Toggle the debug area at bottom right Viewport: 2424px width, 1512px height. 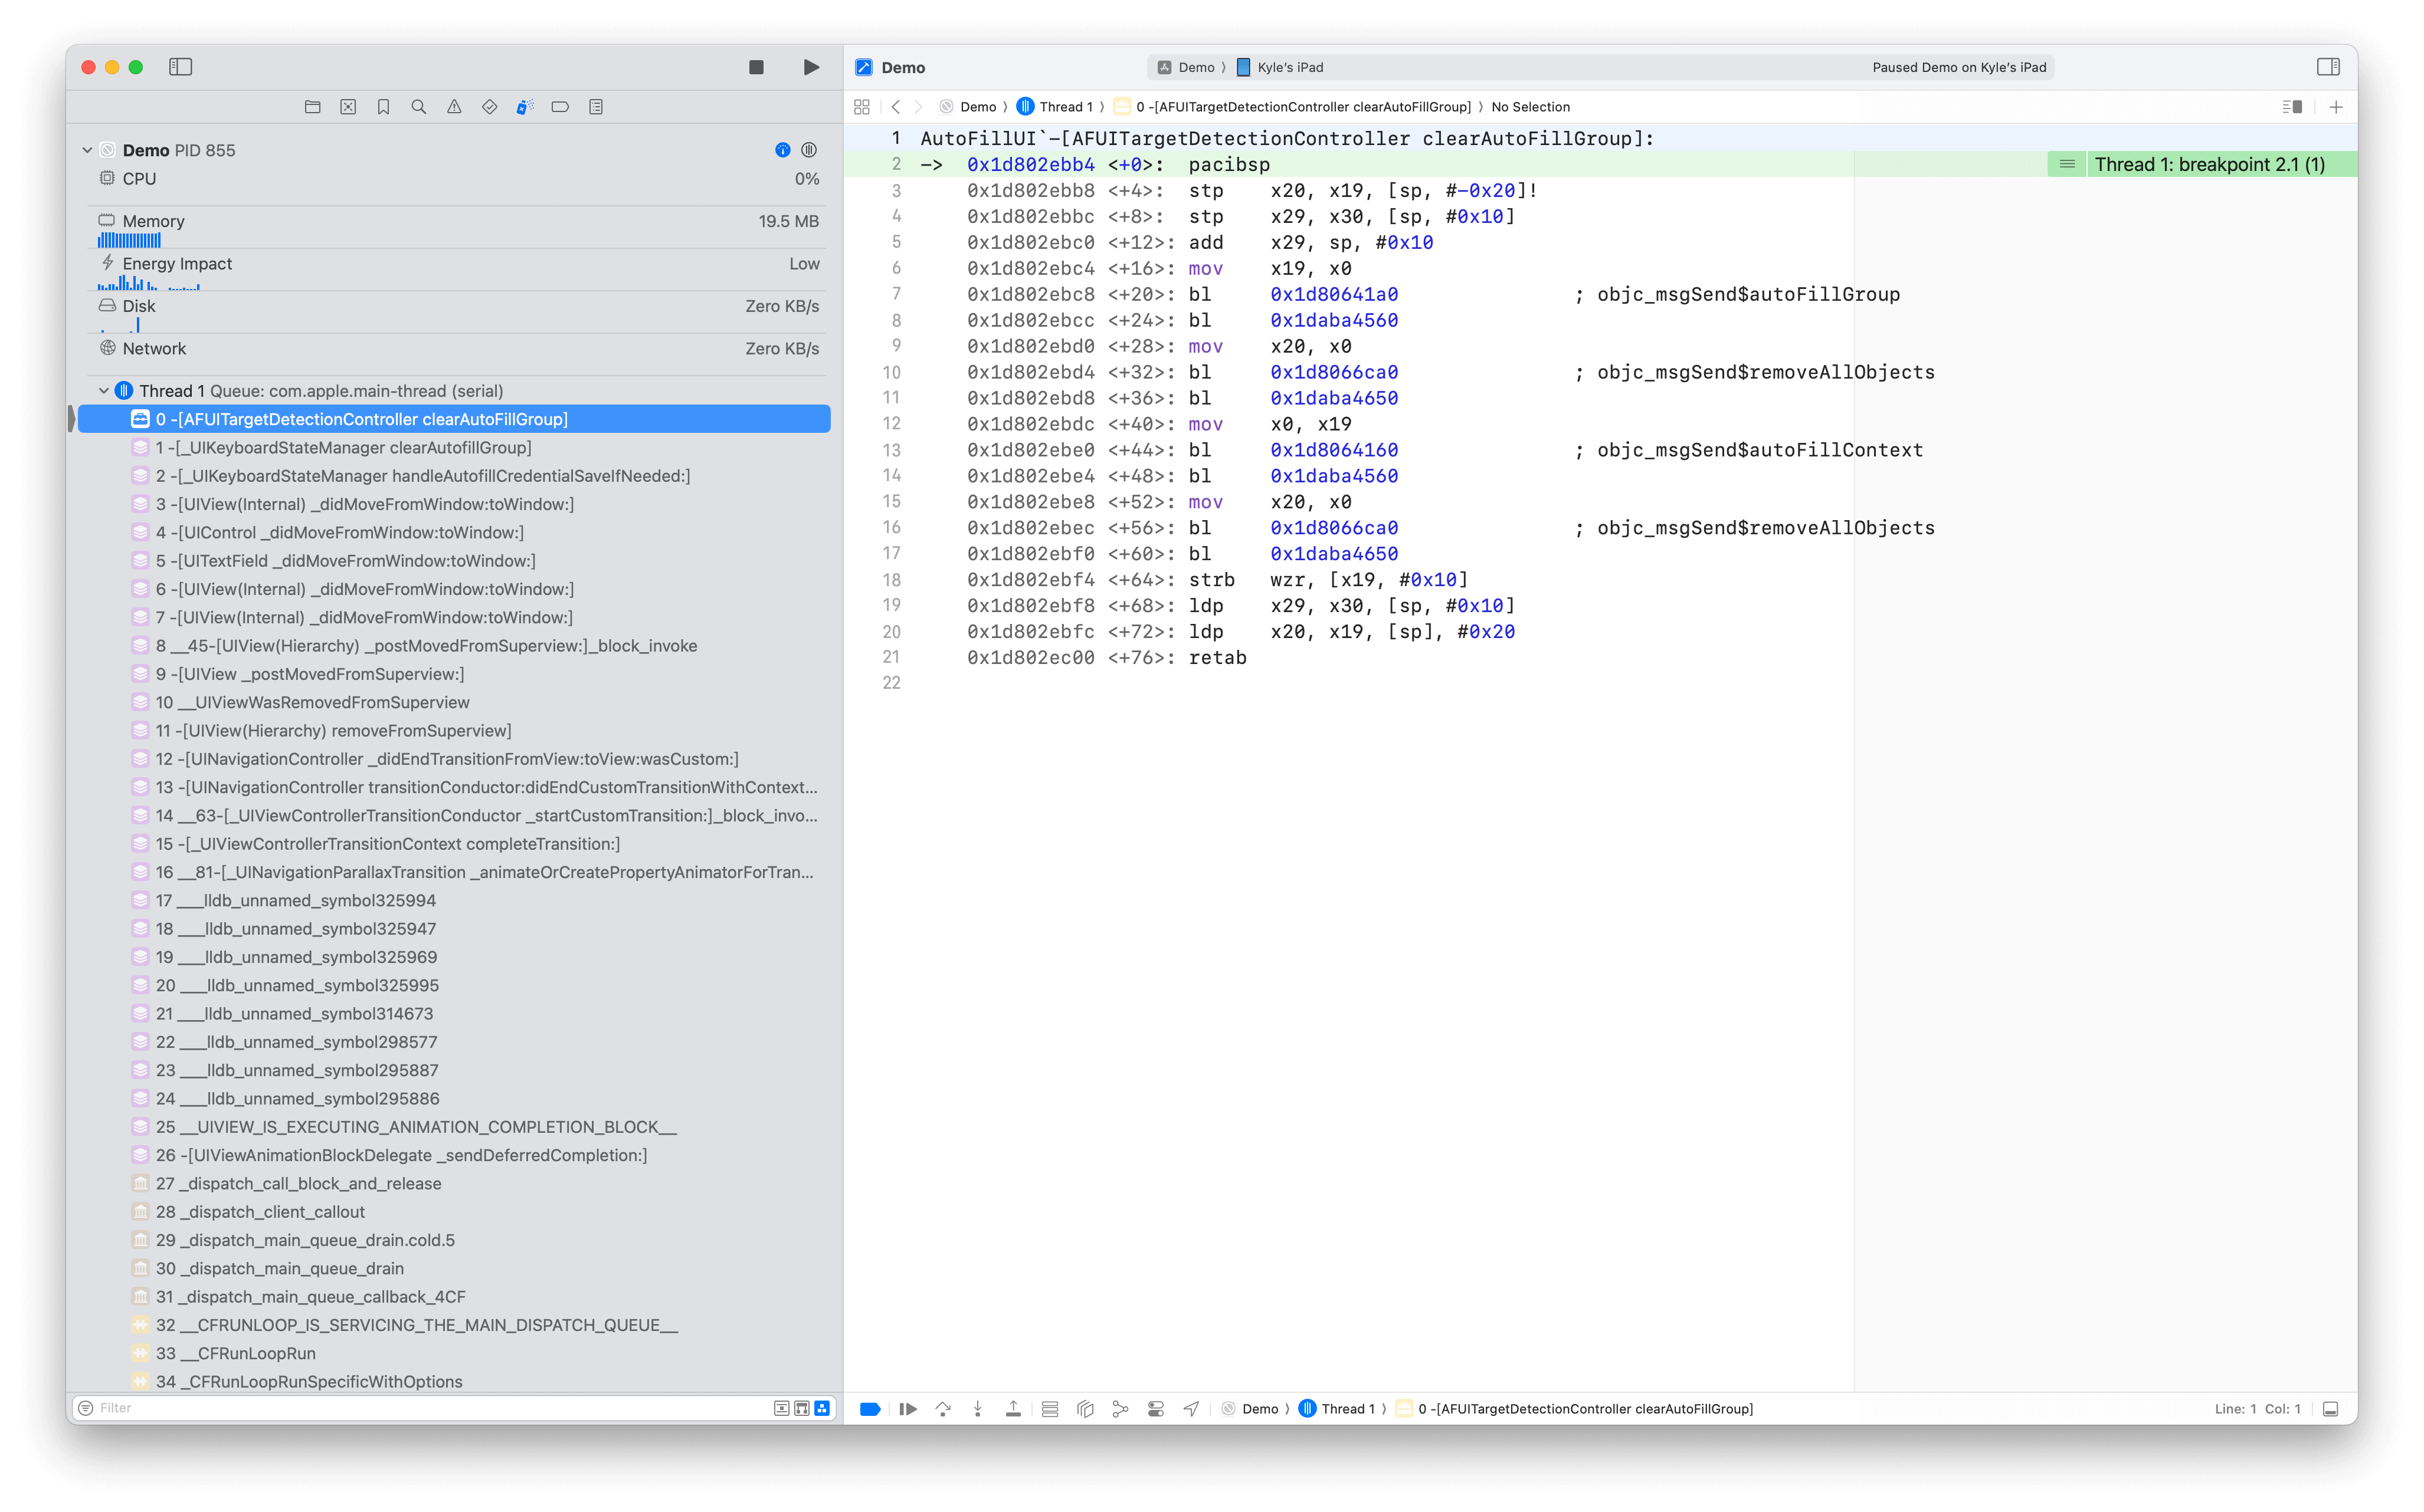pyautogui.click(x=2330, y=1409)
